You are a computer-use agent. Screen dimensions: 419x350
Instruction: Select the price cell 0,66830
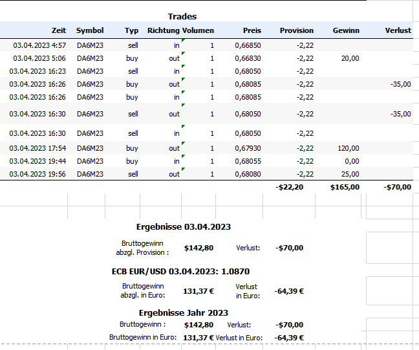click(x=248, y=58)
